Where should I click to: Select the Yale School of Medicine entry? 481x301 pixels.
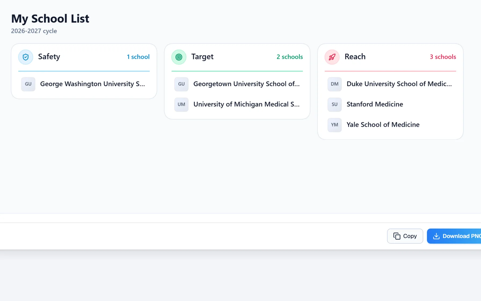tap(391, 125)
